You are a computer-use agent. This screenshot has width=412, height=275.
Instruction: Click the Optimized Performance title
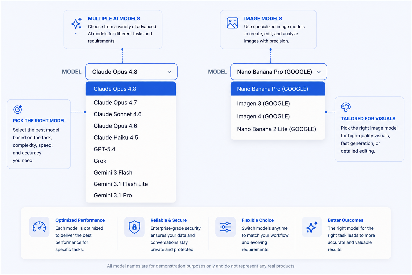pos(80,220)
